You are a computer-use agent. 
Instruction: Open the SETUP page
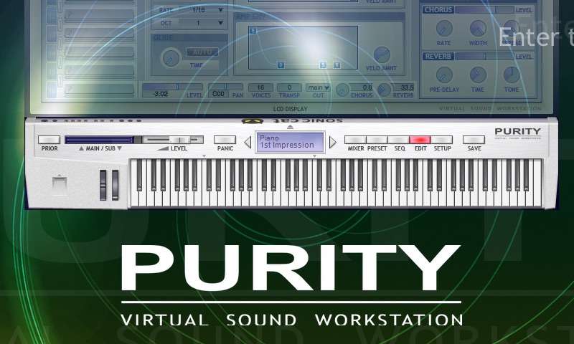(x=442, y=140)
